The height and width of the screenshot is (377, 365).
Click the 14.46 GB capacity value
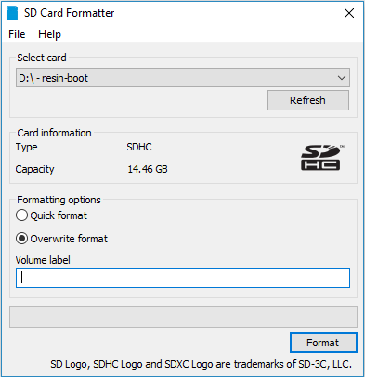pyautogui.click(x=148, y=169)
